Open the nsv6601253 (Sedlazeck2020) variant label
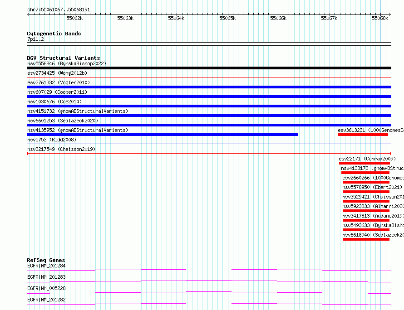 (63, 121)
